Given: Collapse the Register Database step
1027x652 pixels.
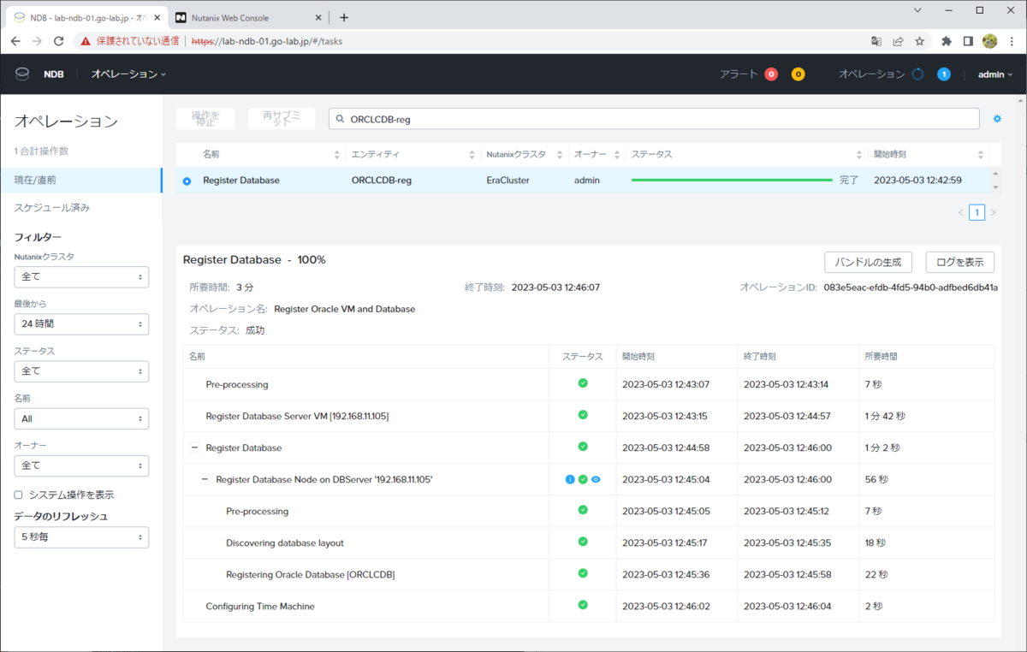Looking at the screenshot, I should 194,448.
